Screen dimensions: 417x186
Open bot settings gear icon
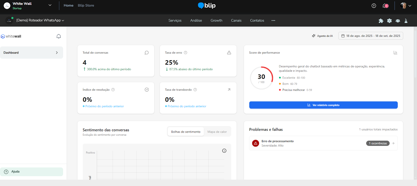click(389, 21)
